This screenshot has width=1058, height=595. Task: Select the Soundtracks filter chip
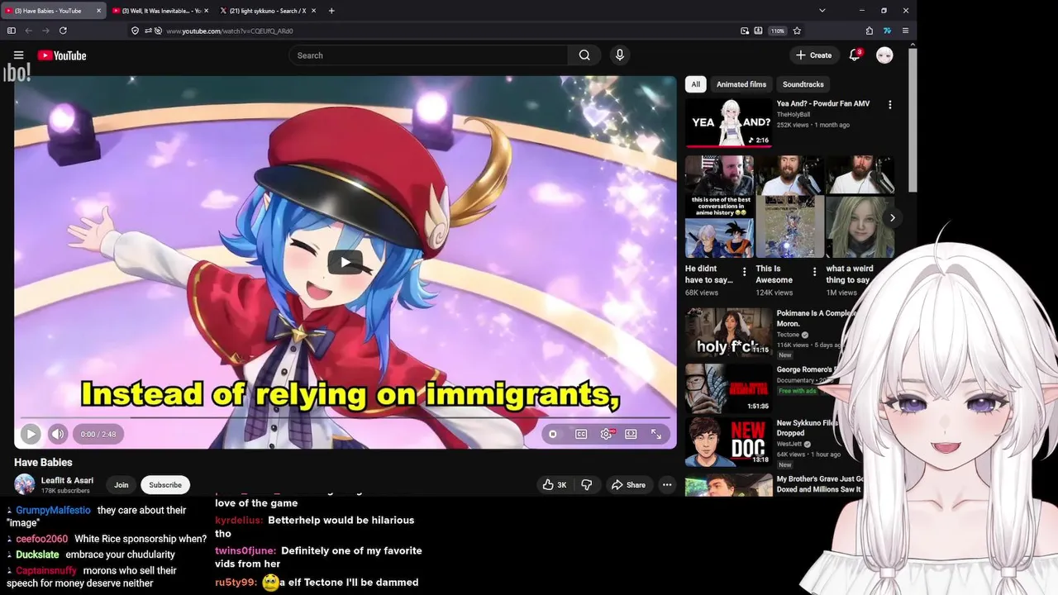pyautogui.click(x=803, y=84)
